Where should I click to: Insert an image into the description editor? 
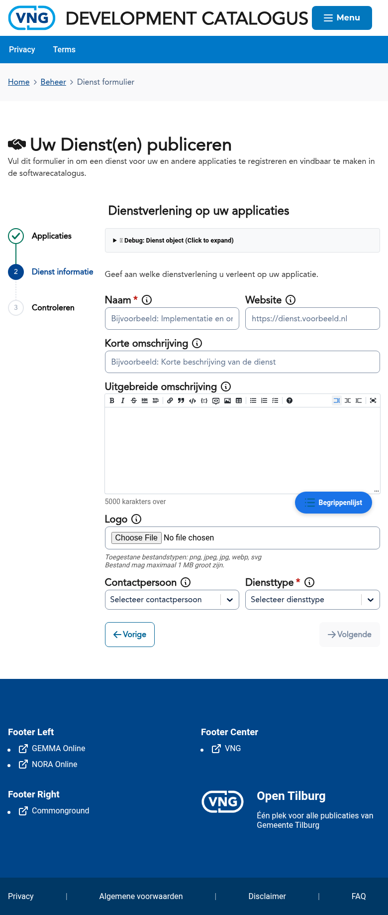(227, 400)
